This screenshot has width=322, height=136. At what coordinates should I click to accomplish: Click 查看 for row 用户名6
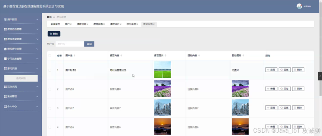(x=271, y=127)
